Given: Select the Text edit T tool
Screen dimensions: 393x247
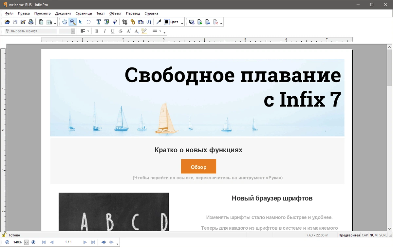Looking at the screenshot, I should pos(99,22).
